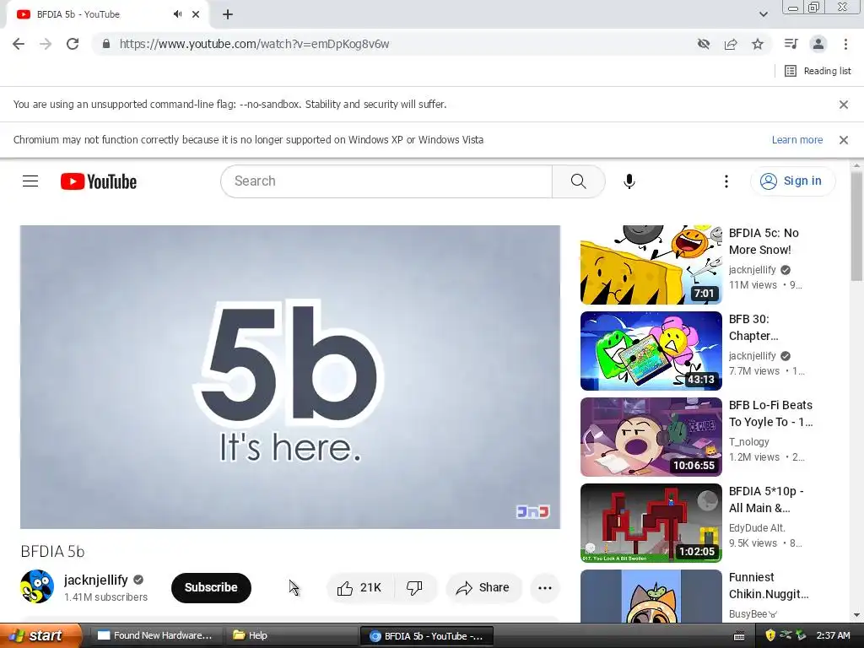
Task: Open the BFDIA 5*10p title link
Action: click(x=766, y=499)
